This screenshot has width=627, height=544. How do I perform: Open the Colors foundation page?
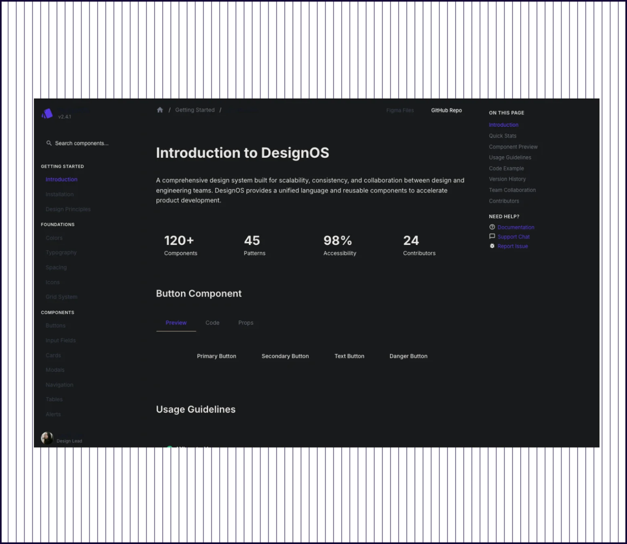pos(54,238)
